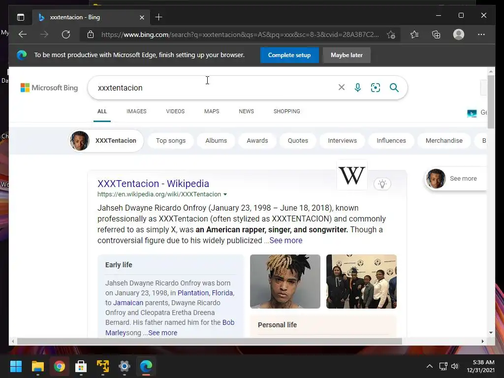Click Microsoft Edge taskbar icon
The image size is (504, 378).
click(x=146, y=366)
